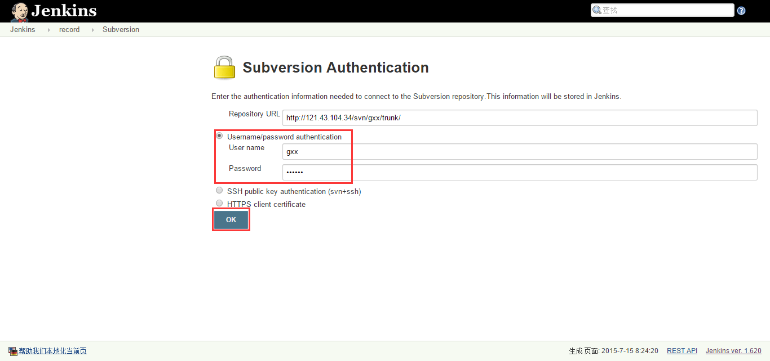Viewport: 770px width, 361px height.
Task: Choose HTTPS client certificate radio button
Action: pyautogui.click(x=219, y=203)
